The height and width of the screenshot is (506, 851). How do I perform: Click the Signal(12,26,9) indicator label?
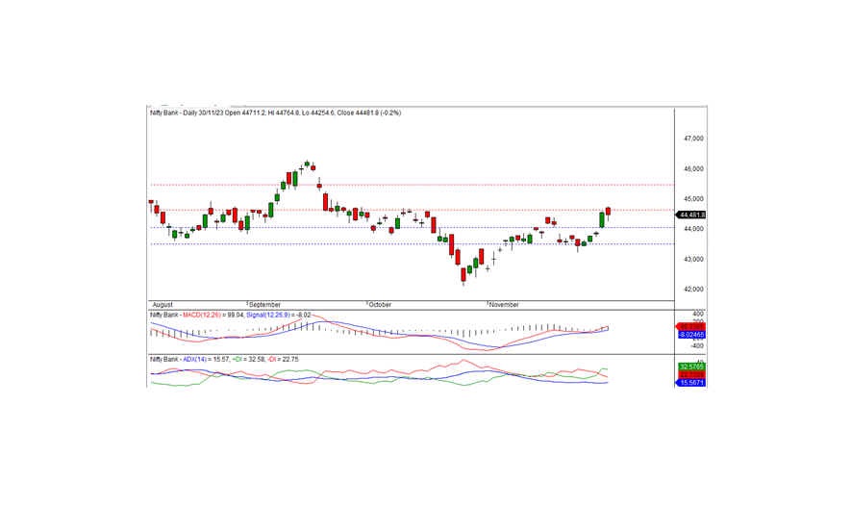coord(267,315)
